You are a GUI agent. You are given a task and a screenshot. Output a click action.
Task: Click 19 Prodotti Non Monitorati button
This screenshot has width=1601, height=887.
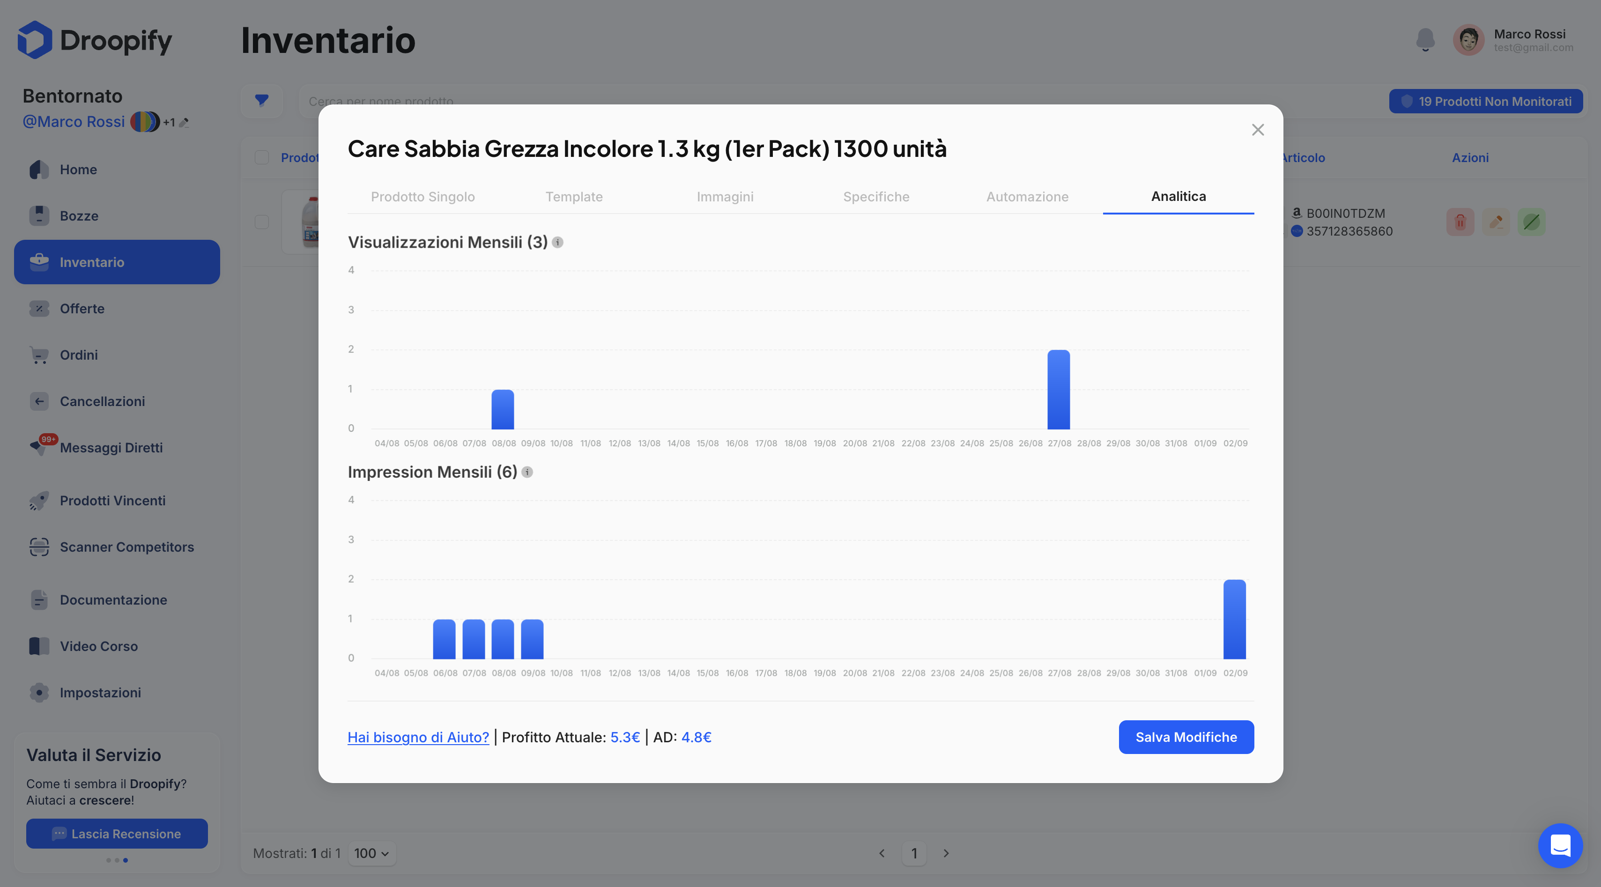1486,101
